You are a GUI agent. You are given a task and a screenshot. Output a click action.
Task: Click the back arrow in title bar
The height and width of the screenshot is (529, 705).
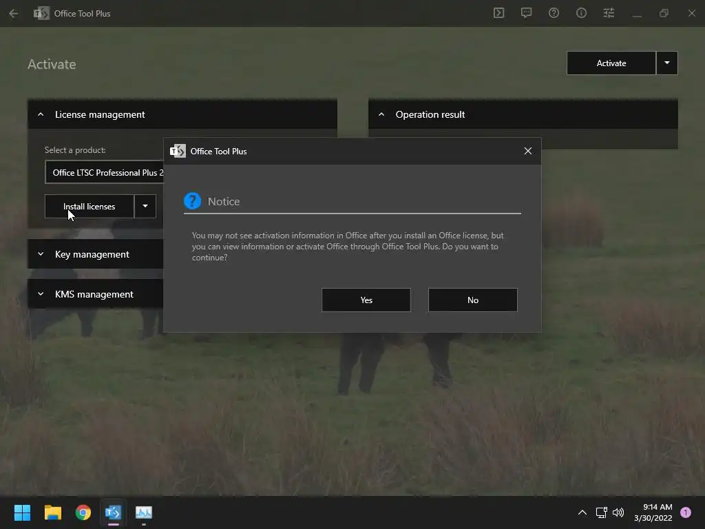click(14, 14)
